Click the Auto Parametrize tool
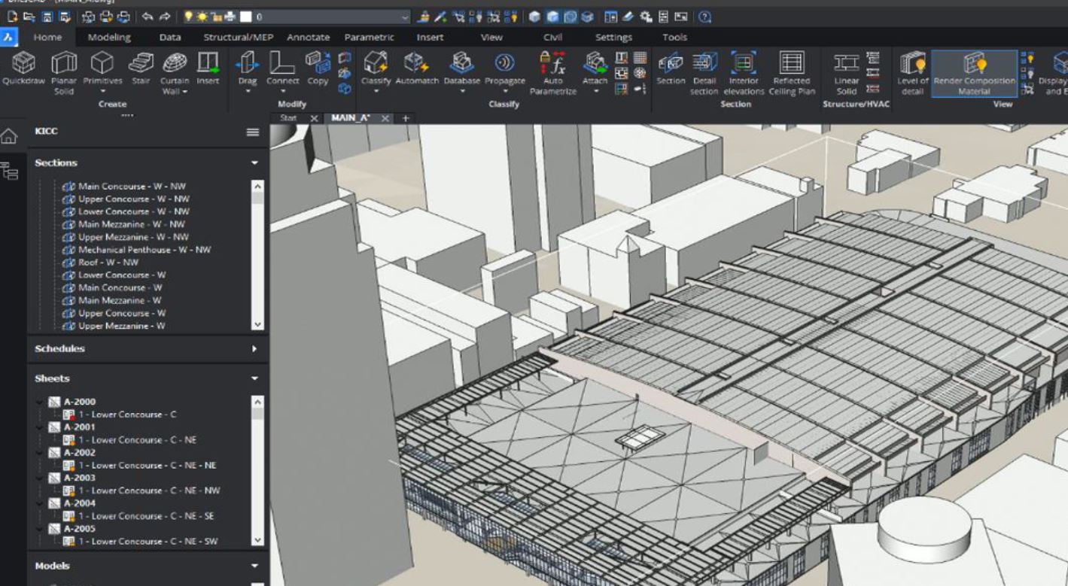Image resolution: width=1068 pixels, height=586 pixels. click(x=552, y=73)
